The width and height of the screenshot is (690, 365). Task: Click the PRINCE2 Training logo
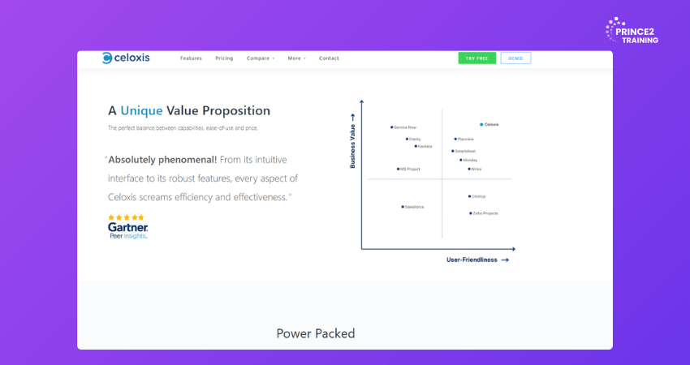click(x=632, y=32)
